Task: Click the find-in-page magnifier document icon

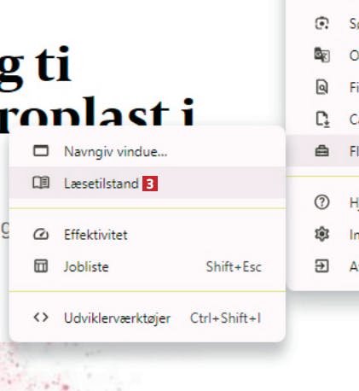Action: (321, 87)
